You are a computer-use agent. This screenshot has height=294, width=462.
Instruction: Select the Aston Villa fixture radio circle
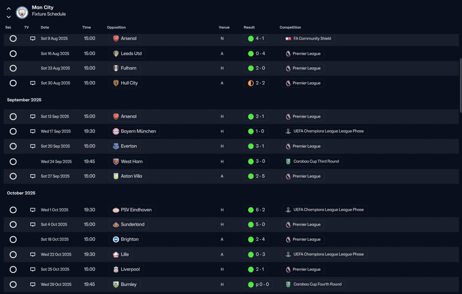pos(13,176)
